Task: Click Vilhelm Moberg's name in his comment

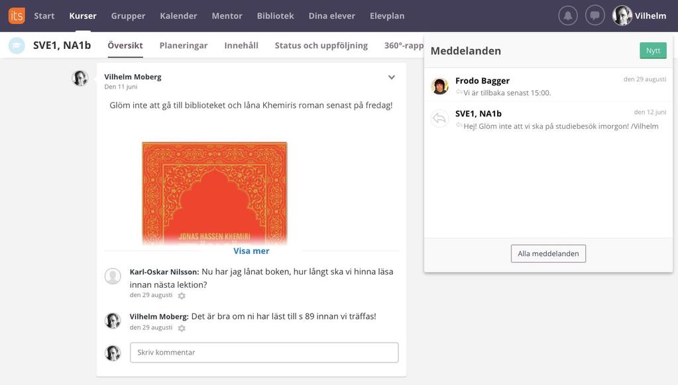Action: click(159, 316)
